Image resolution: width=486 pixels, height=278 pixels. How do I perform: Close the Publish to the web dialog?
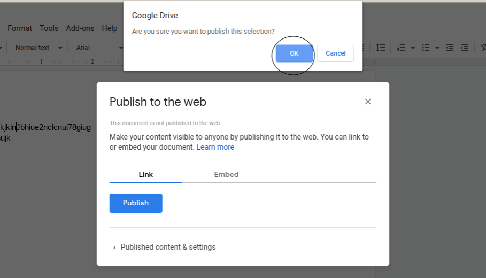368,102
